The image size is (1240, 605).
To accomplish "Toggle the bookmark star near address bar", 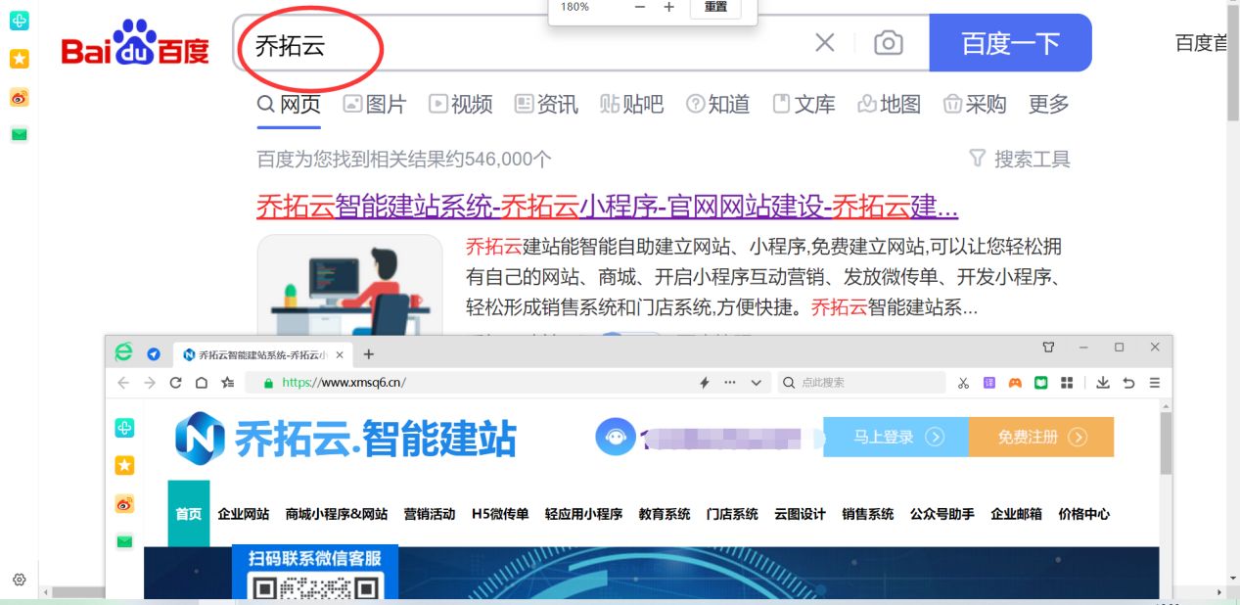I will (228, 383).
